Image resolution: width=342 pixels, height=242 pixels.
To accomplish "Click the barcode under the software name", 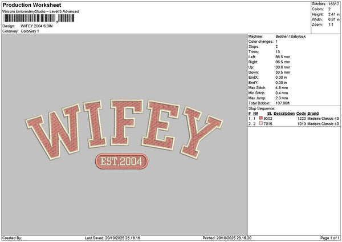I will click(x=39, y=18).
